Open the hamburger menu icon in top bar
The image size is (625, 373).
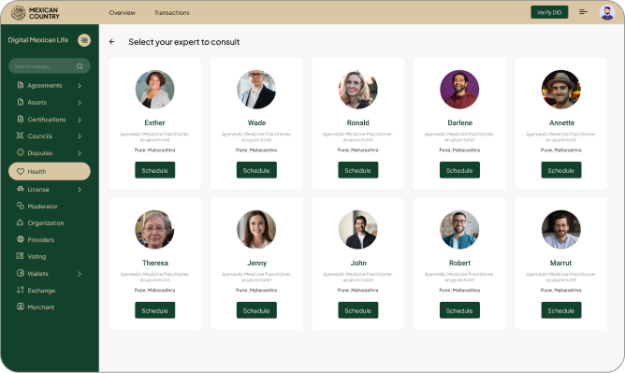click(583, 12)
